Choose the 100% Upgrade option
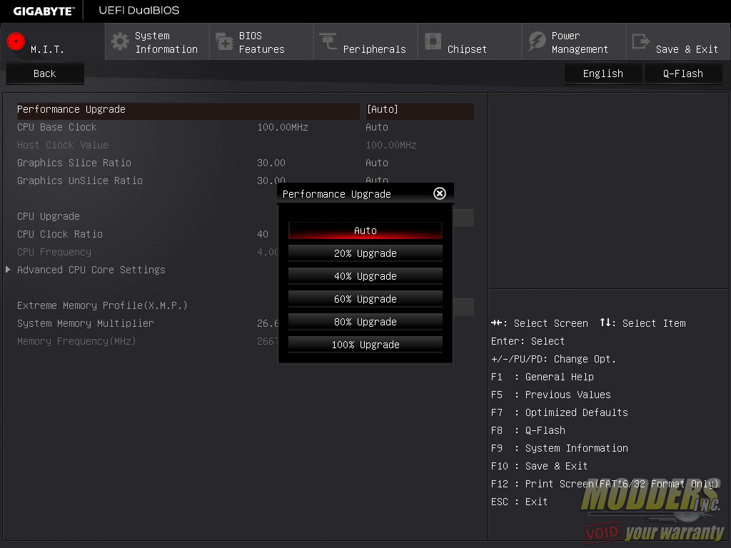Image resolution: width=731 pixels, height=548 pixels. 365,345
